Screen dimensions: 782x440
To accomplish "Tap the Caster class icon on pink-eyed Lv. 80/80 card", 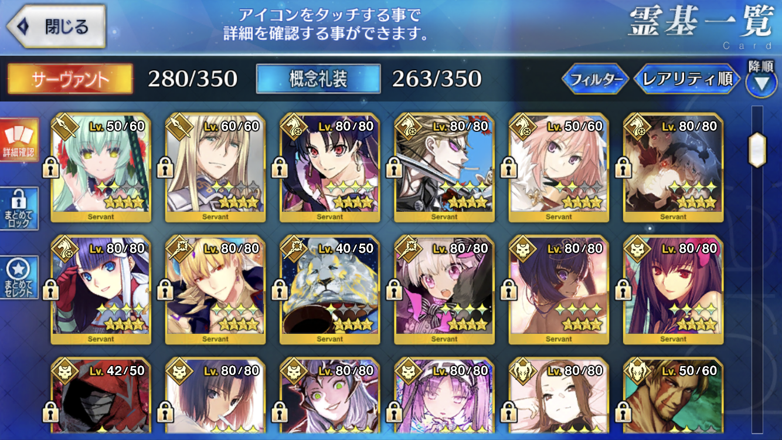I will (x=407, y=248).
